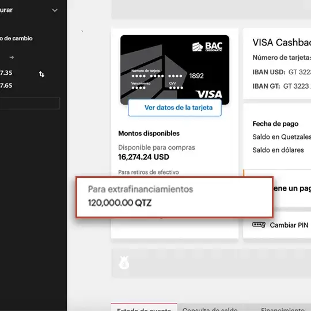The height and width of the screenshot is (311, 311).
Task: Click card ending digits 1892
Action: [196, 76]
